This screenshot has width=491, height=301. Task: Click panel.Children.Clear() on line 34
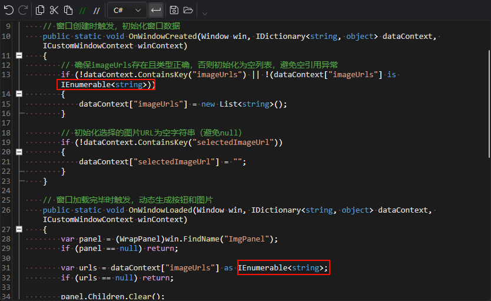pyautogui.click(x=111, y=297)
